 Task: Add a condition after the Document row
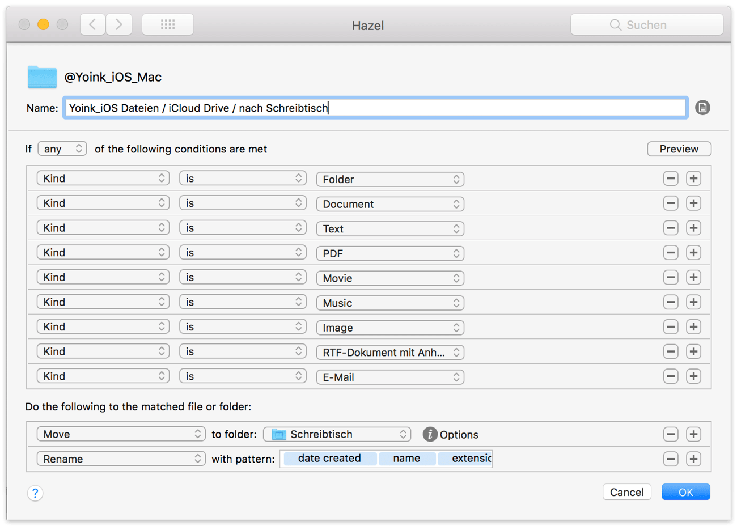click(x=693, y=203)
